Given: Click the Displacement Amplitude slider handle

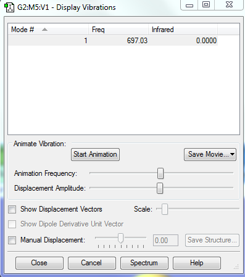Looking at the screenshot, I should (160, 188).
